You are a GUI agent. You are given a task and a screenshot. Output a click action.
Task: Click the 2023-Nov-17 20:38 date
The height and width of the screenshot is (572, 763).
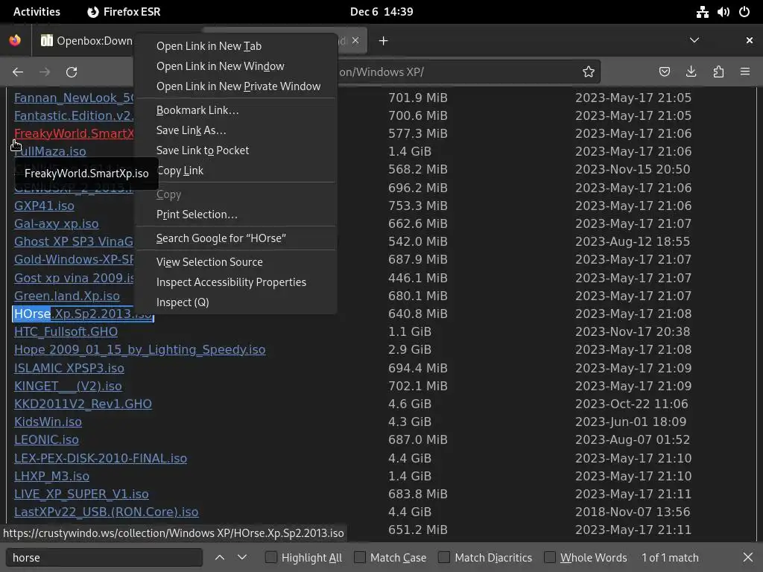[633, 331]
